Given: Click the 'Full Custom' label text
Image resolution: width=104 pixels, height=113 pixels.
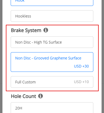Looking at the screenshot, I should [x=25, y=82].
